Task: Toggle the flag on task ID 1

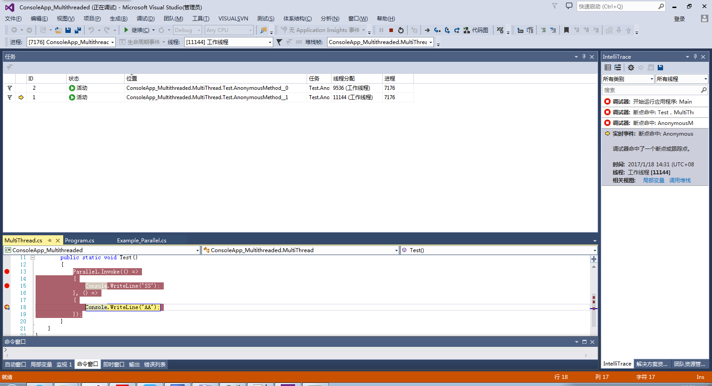Action: pyautogui.click(x=10, y=97)
